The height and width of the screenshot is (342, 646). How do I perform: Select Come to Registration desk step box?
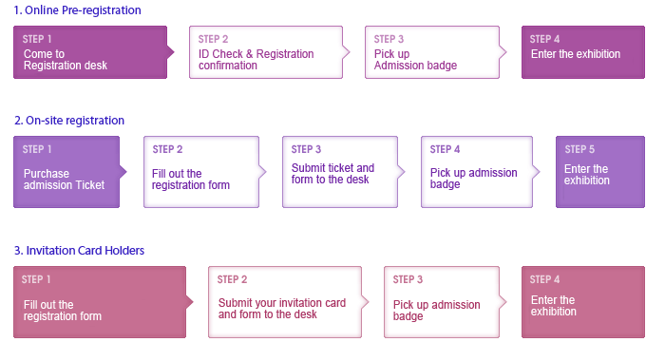(90, 52)
